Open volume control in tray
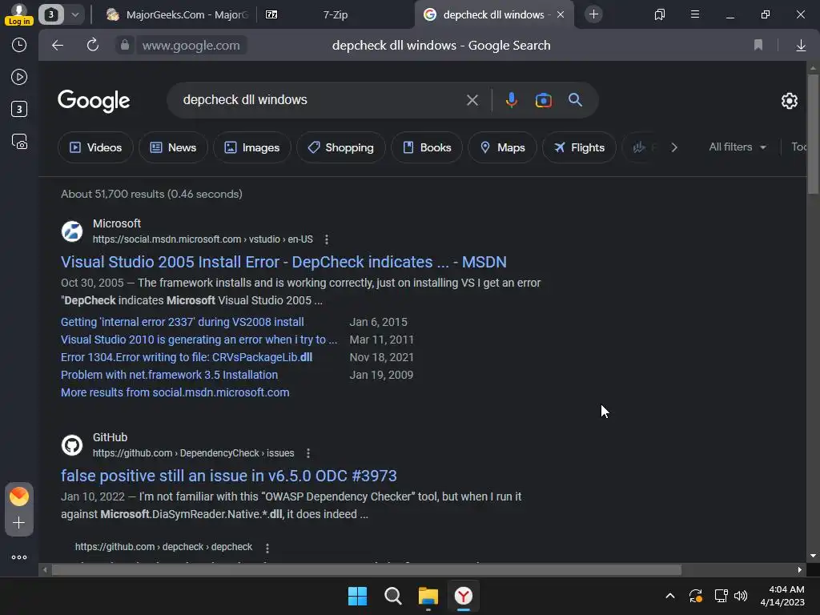 [x=741, y=596]
